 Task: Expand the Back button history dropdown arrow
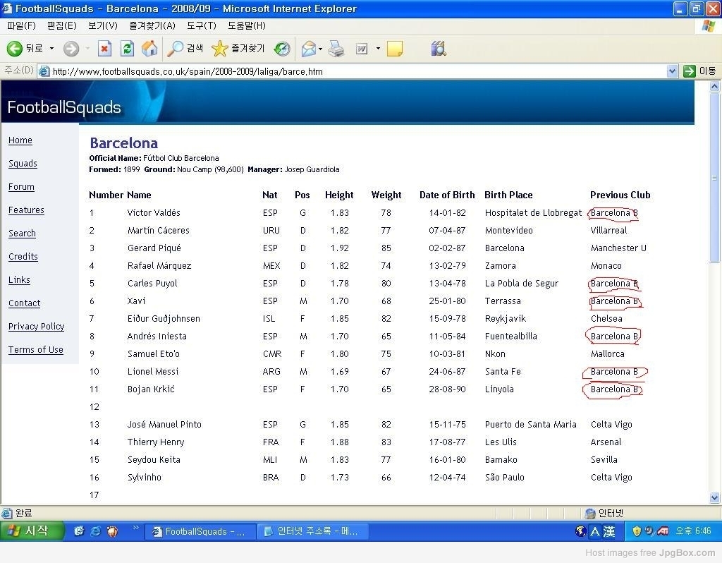[51, 49]
